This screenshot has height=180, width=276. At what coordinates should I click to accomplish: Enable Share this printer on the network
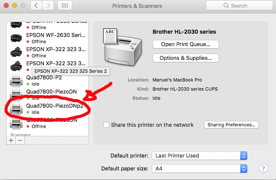(107, 125)
